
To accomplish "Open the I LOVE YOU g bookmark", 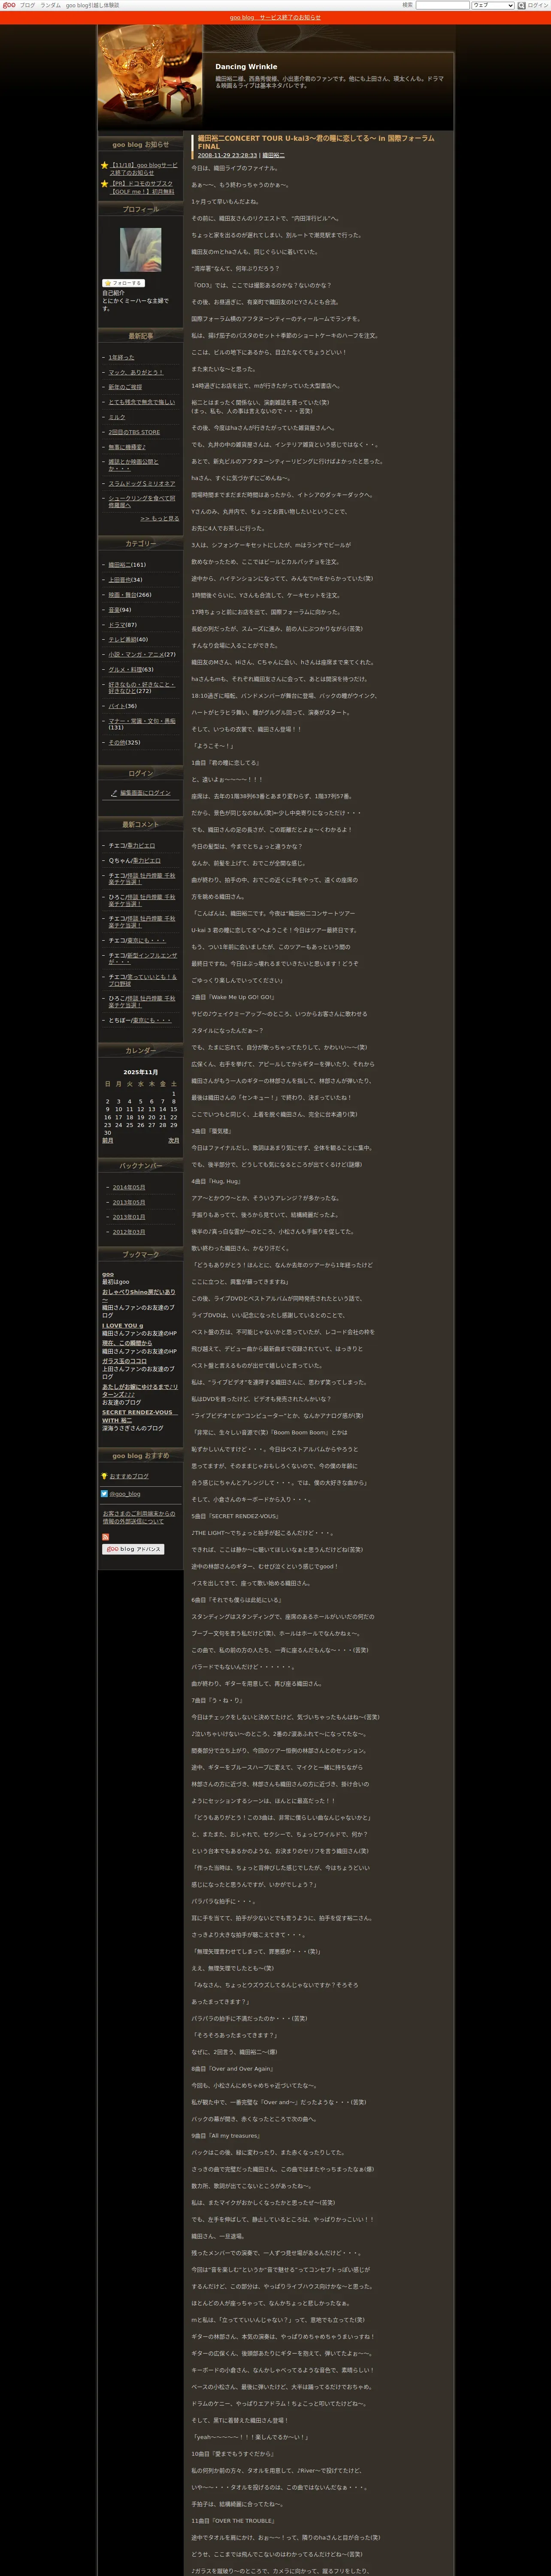I will point(123,1326).
